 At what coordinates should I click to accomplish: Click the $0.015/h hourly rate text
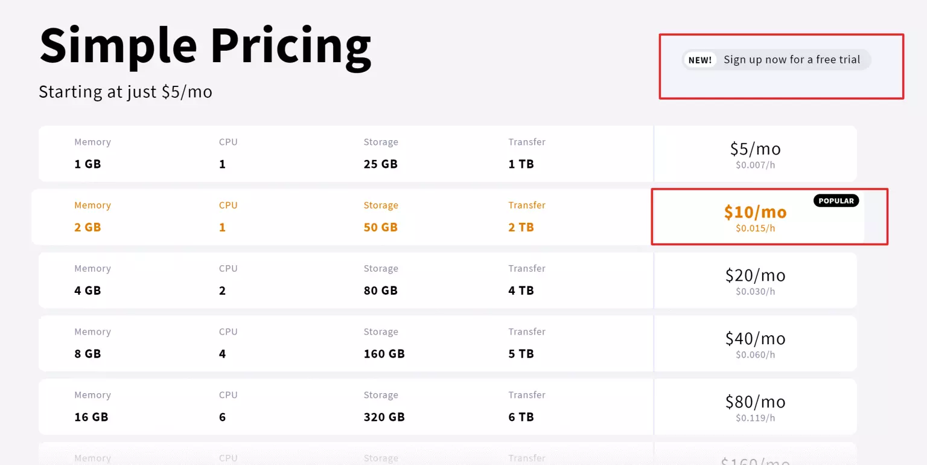point(755,228)
